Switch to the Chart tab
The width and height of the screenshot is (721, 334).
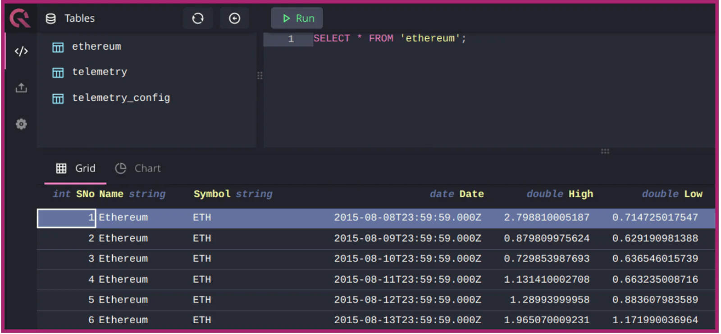click(x=138, y=169)
